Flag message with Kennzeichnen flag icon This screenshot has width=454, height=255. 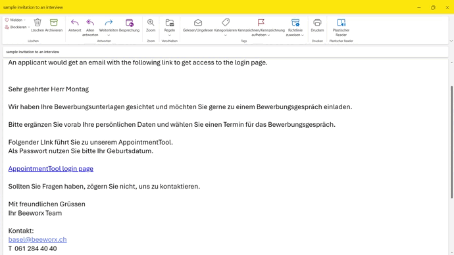point(261,22)
